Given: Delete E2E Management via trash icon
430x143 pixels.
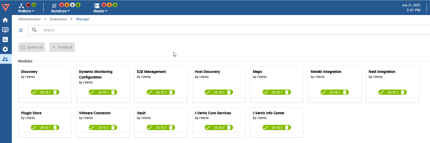Looking at the screenshot, I should pyautogui.click(x=171, y=92).
